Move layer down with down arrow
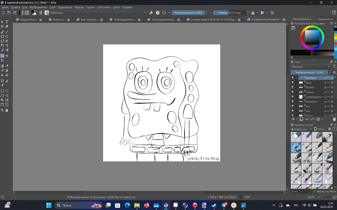Viewport: 337px width, 210px height. 307,119
